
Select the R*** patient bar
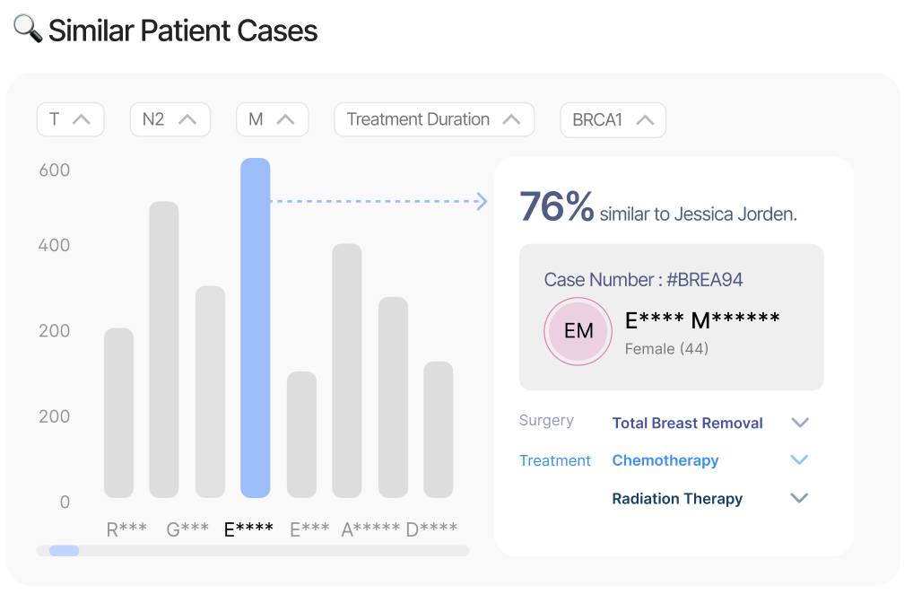point(118,413)
